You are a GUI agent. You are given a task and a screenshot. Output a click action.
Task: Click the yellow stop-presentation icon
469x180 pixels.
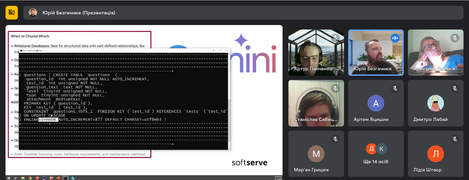pos(12,13)
